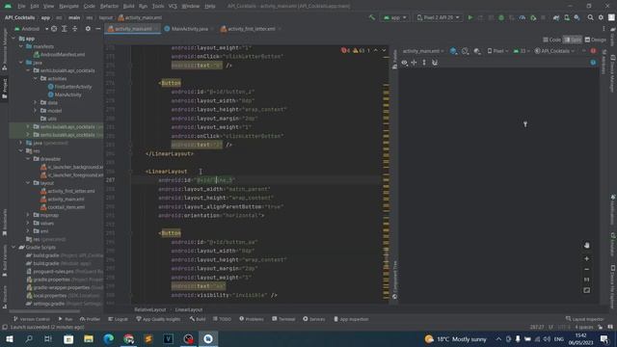Open the activity_main.xml file dropdown in design toolbar
Image resolution: width=617 pixels, height=347 pixels.
pos(423,51)
